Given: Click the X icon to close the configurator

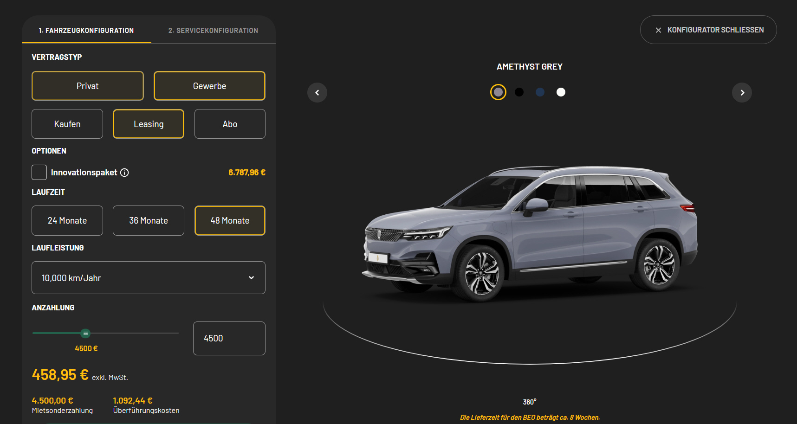Looking at the screenshot, I should pyautogui.click(x=658, y=30).
